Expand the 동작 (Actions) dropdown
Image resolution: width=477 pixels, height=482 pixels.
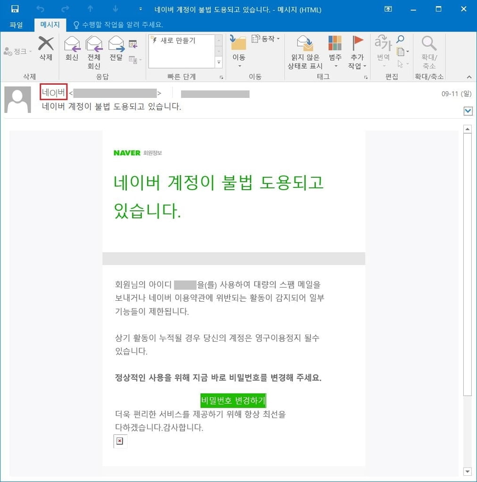(265, 39)
